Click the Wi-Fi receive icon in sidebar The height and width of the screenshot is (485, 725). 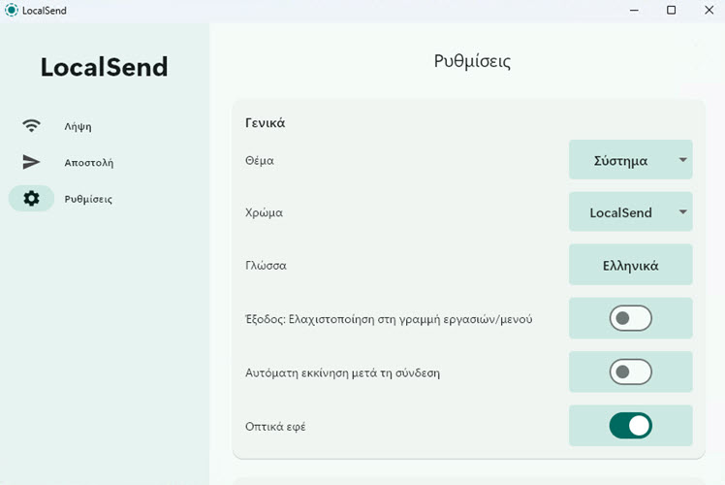pos(31,125)
